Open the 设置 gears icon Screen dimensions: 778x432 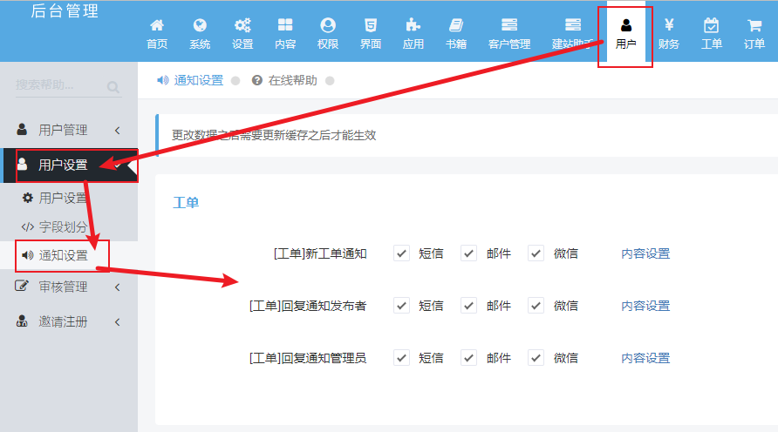click(242, 24)
